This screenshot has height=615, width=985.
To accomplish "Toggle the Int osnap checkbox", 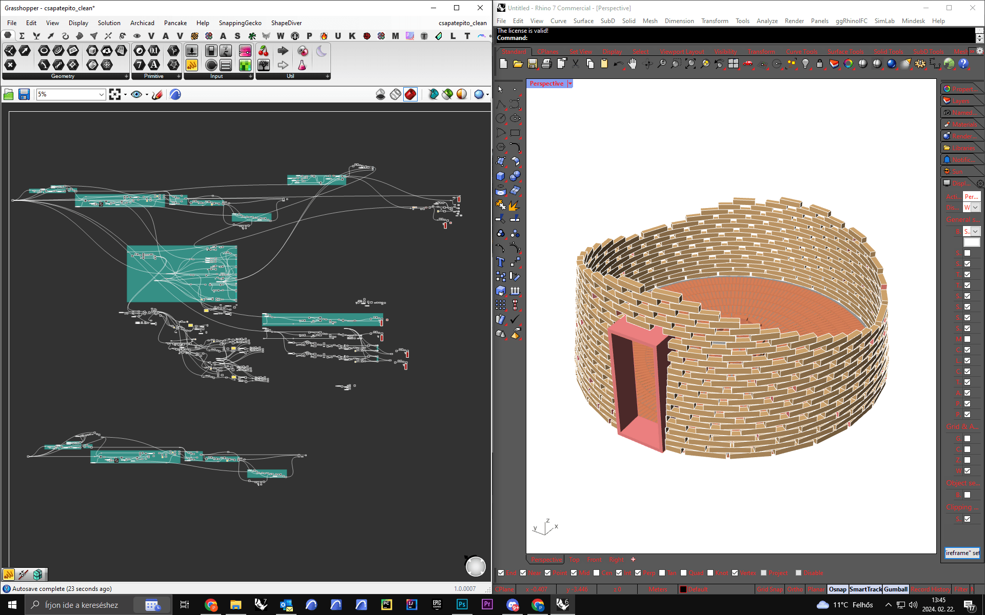I will 619,573.
